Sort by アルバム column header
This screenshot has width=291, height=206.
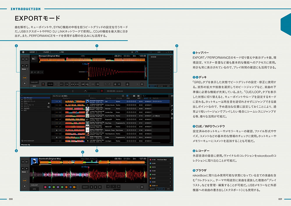click(x=108, y=98)
